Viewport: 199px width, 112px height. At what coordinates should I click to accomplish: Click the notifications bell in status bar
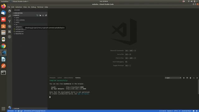[x=197, y=111]
